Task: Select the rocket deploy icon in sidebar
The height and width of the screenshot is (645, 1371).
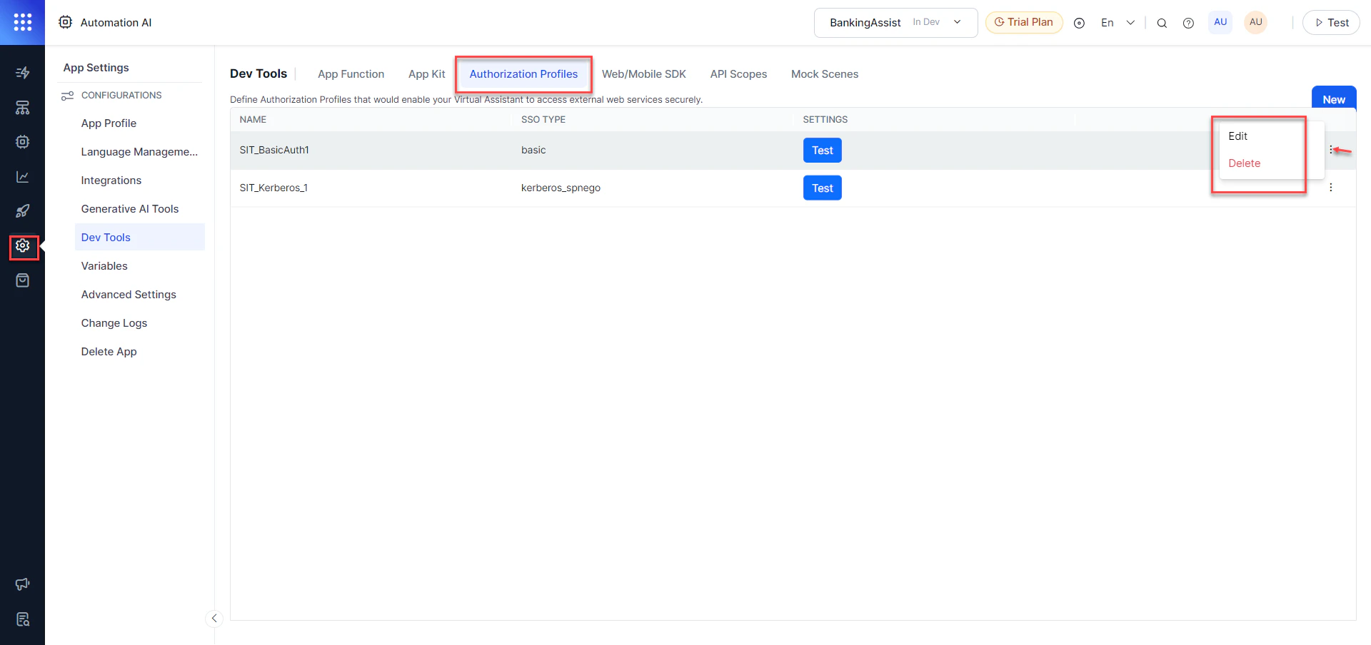Action: tap(22, 210)
